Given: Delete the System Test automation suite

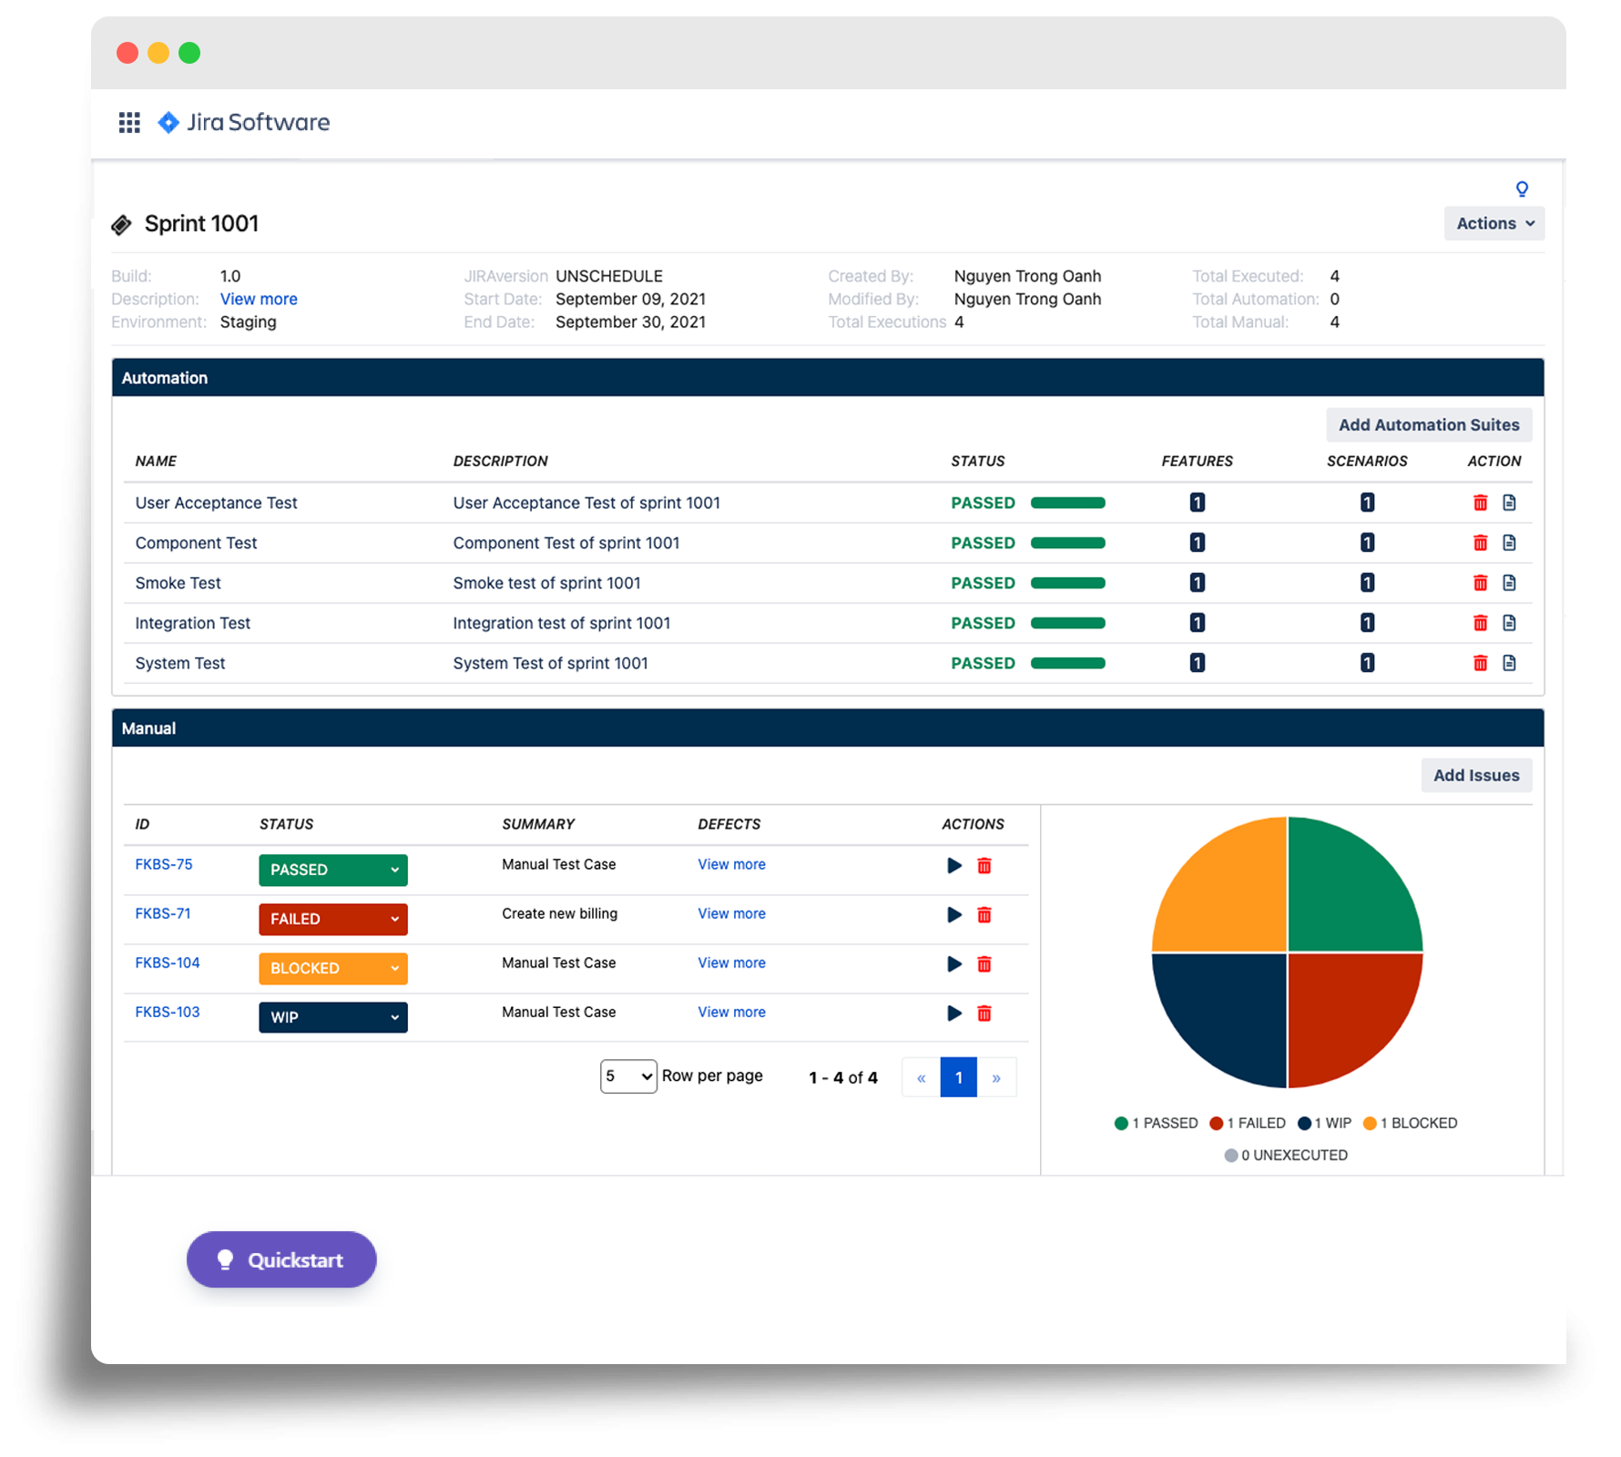Looking at the screenshot, I should pyautogui.click(x=1480, y=663).
